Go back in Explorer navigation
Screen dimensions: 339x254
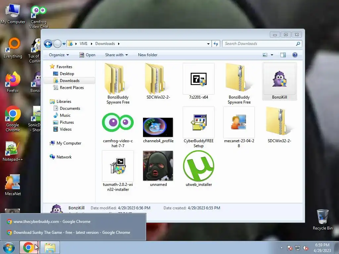pos(48,44)
